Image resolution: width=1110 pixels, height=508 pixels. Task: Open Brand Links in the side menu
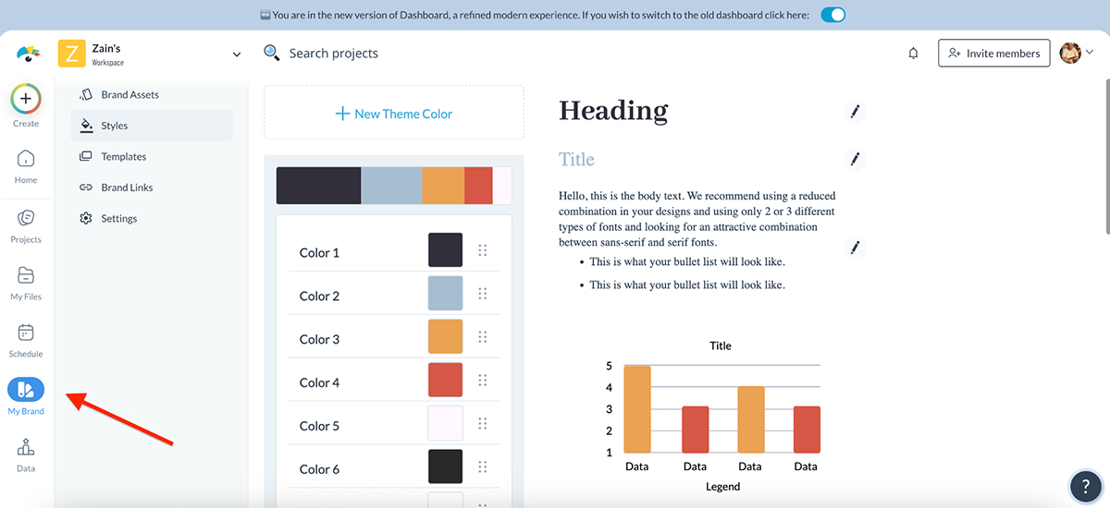pyautogui.click(x=127, y=187)
